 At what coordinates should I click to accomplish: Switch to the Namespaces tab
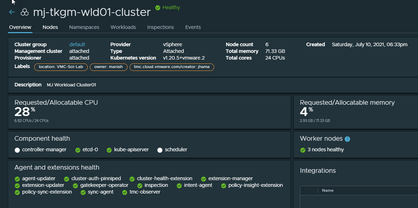point(84,27)
